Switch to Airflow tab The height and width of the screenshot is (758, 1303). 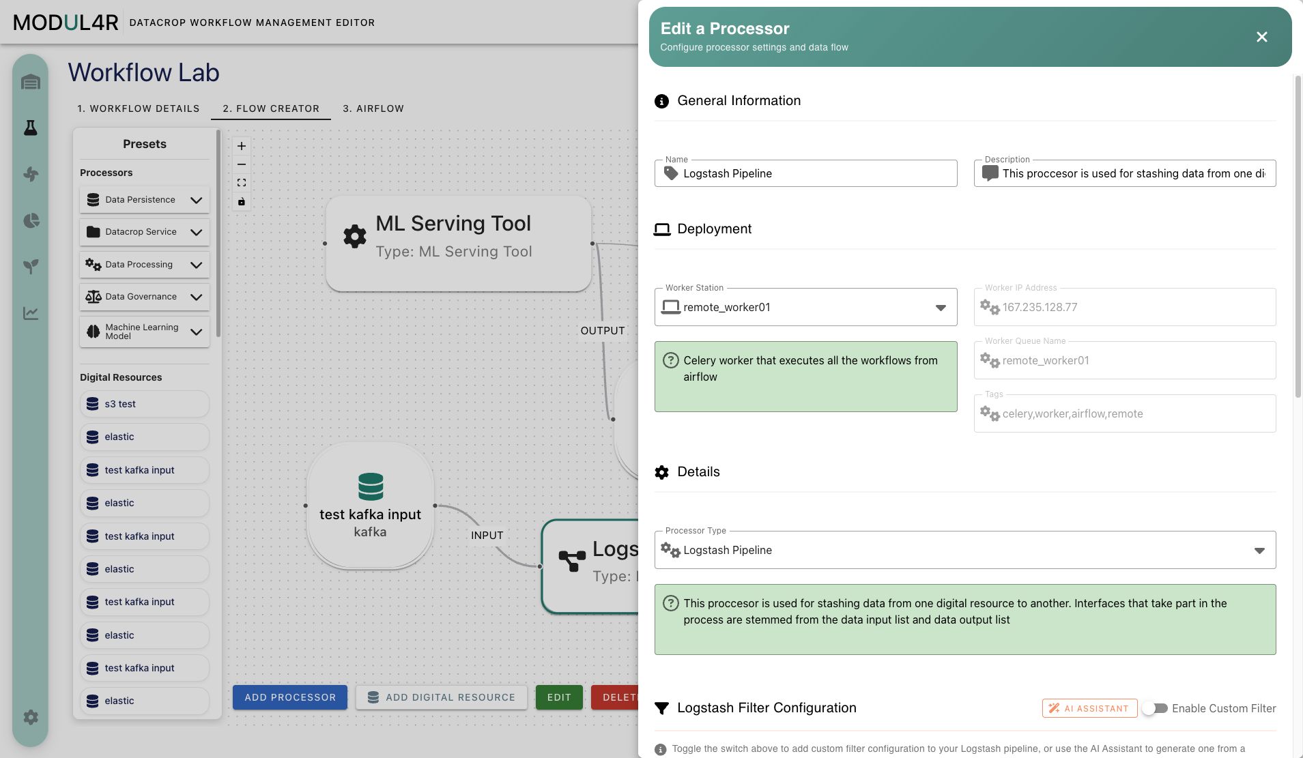point(373,108)
